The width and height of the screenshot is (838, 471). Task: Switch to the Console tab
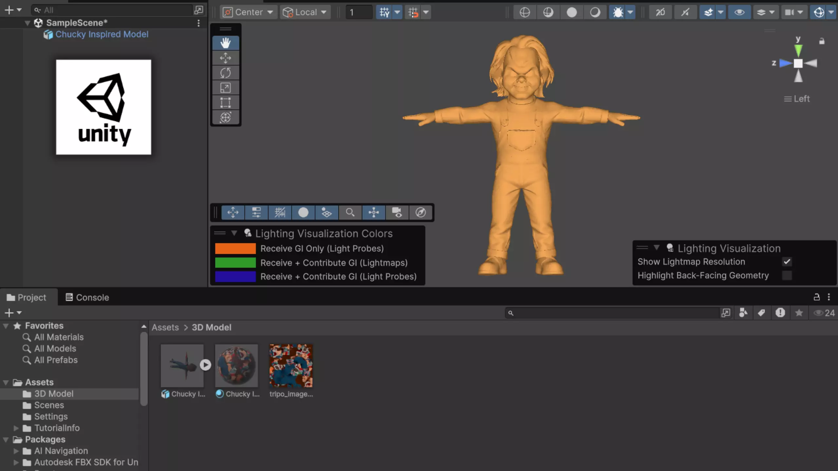point(87,297)
